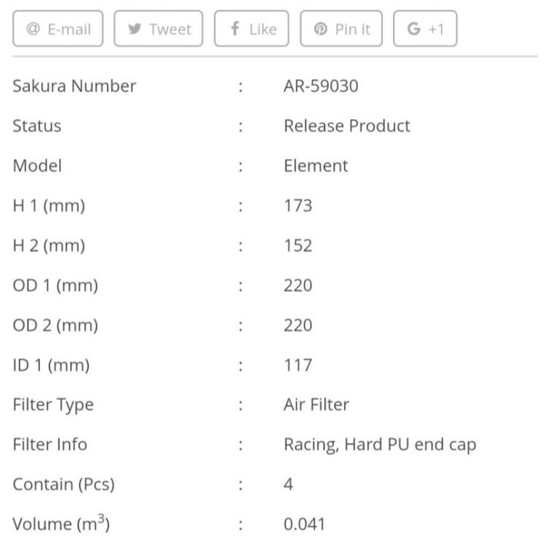Click the Contain (Pcs) label
This screenshot has width=550, height=550.
point(64,484)
